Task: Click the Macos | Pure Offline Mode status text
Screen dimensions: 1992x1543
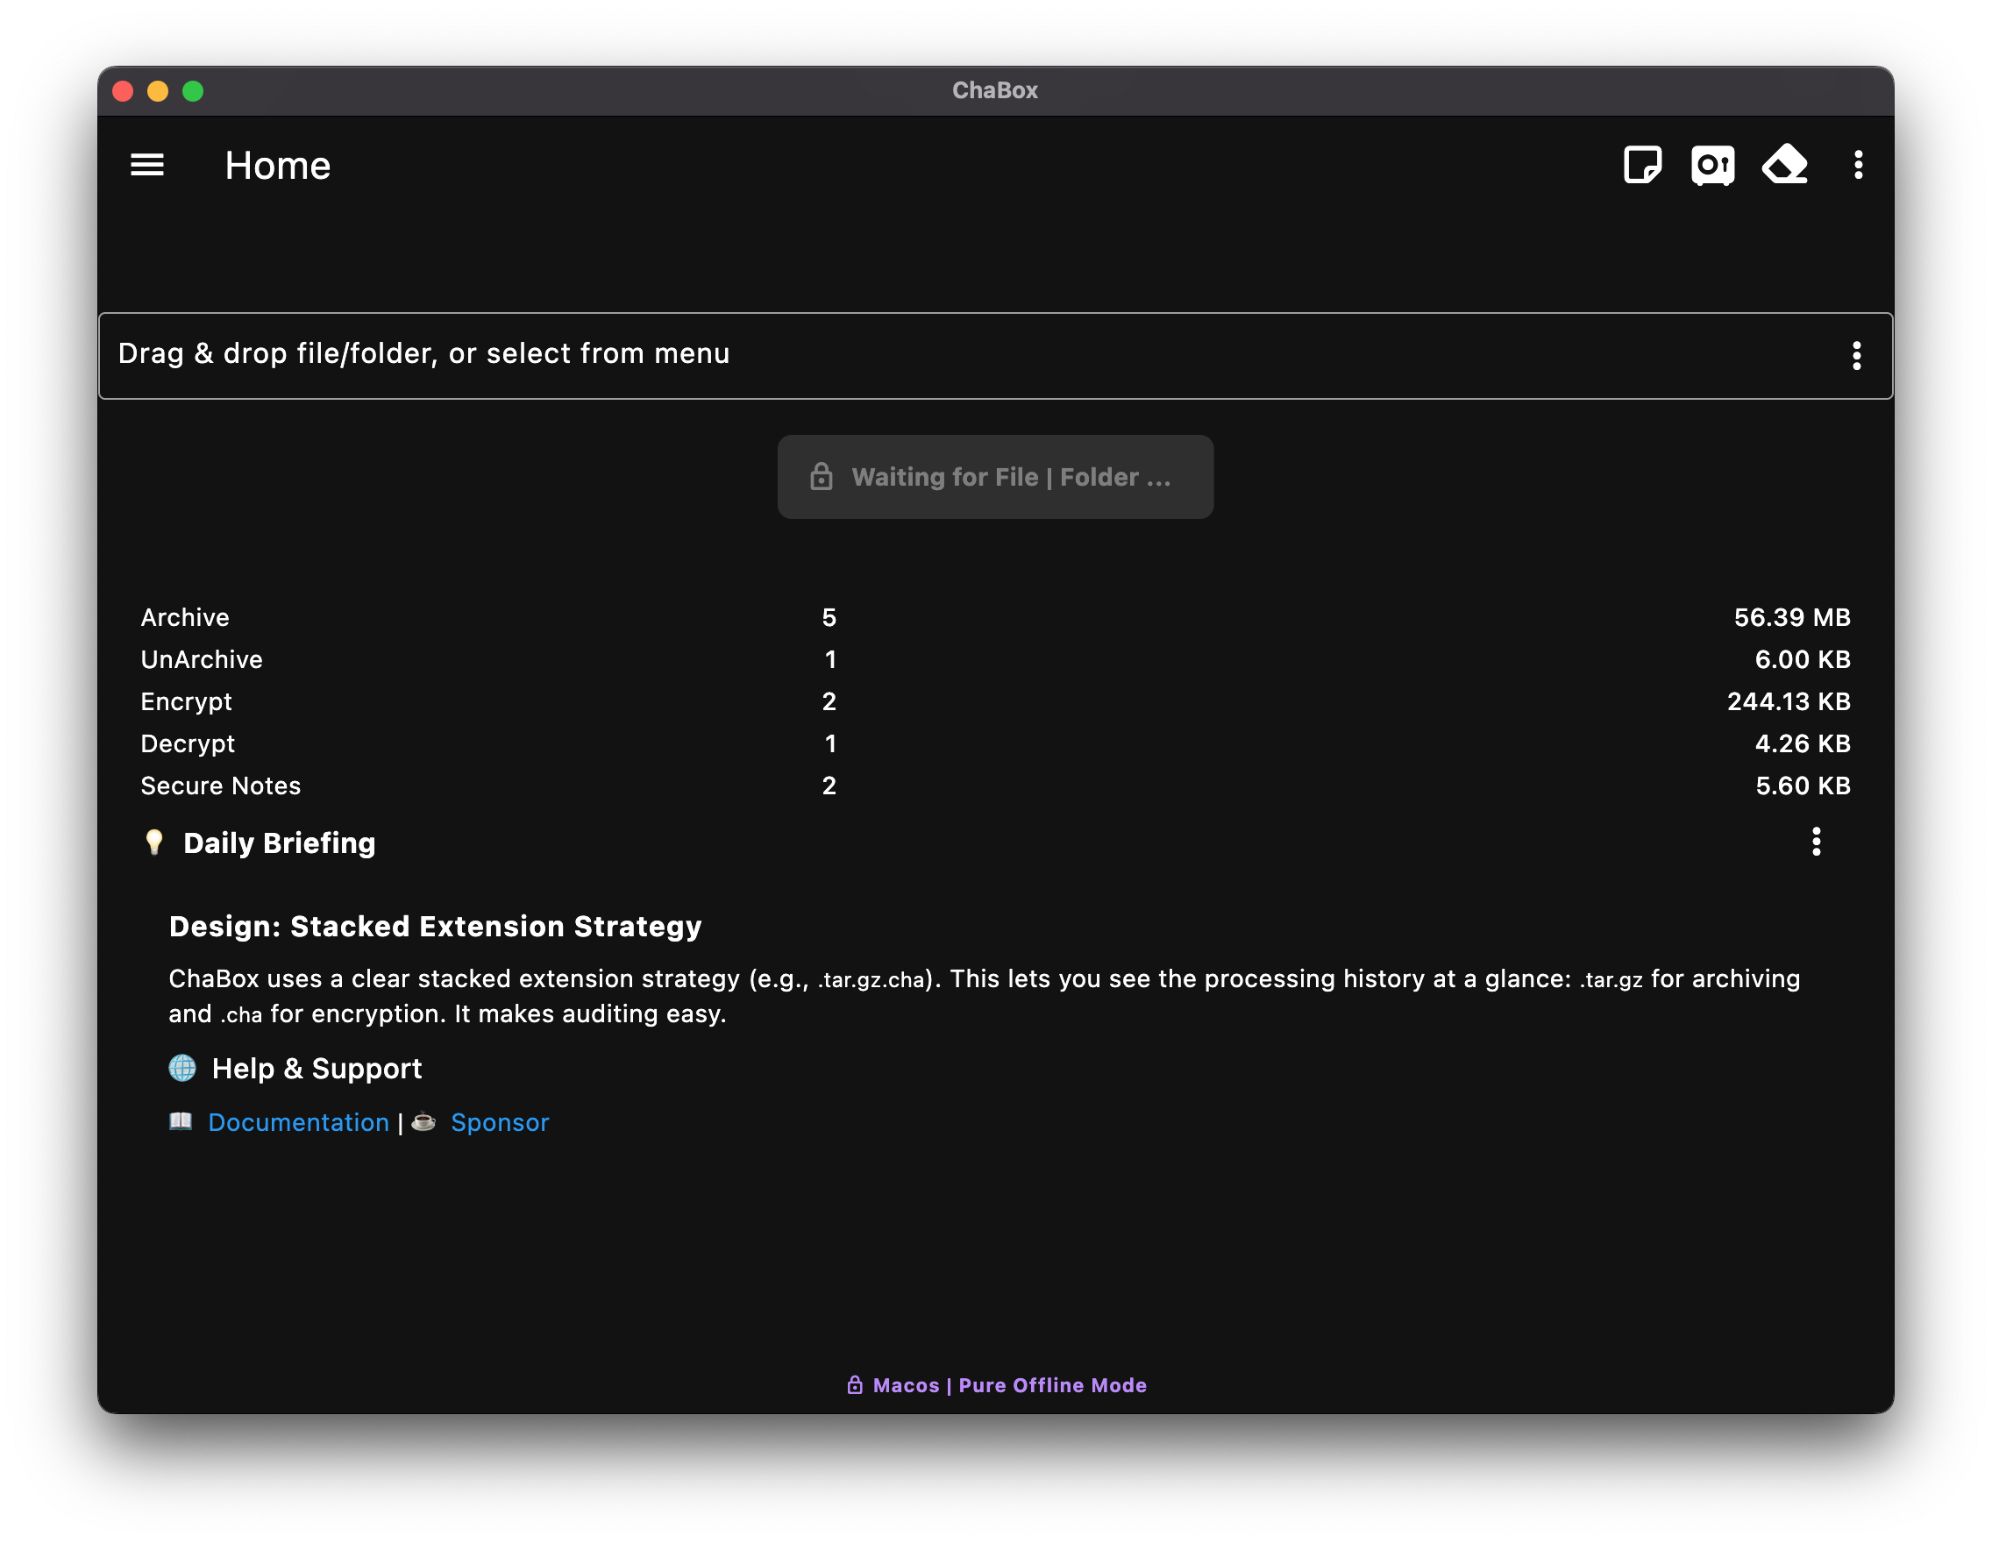Action: pos(1010,1385)
